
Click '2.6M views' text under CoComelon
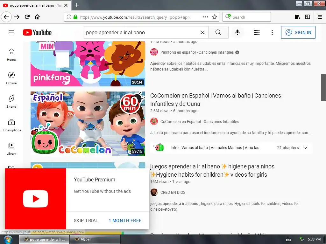point(160,111)
